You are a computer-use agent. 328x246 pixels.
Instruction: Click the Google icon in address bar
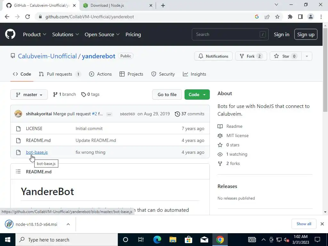257,17
